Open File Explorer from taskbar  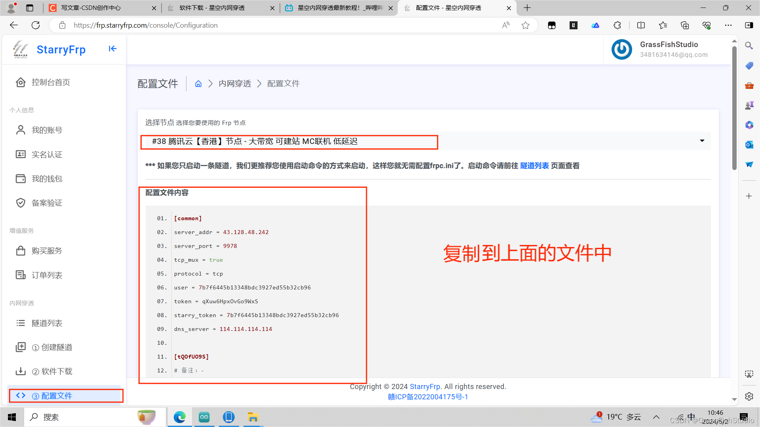coord(253,417)
